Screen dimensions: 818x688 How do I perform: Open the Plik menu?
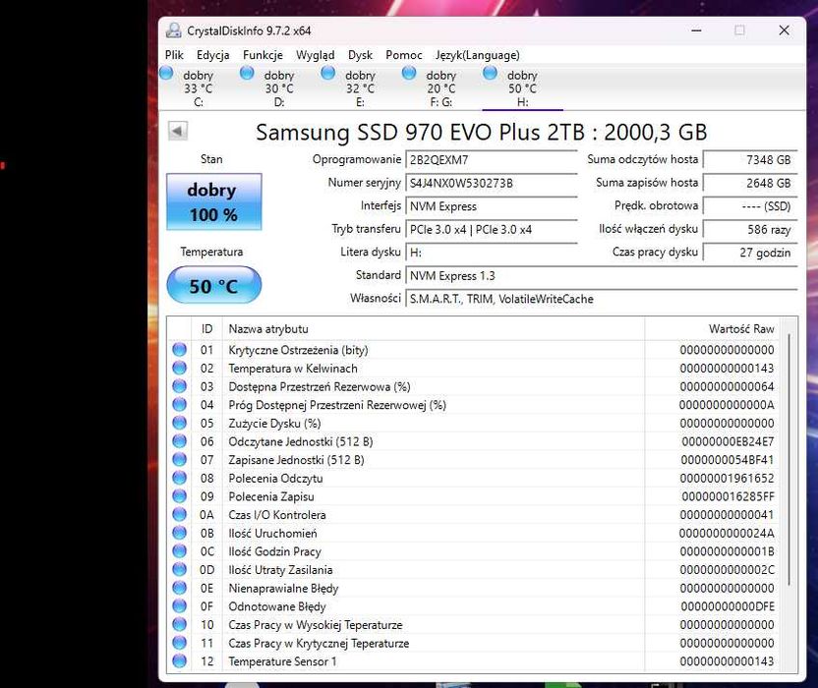click(x=174, y=55)
